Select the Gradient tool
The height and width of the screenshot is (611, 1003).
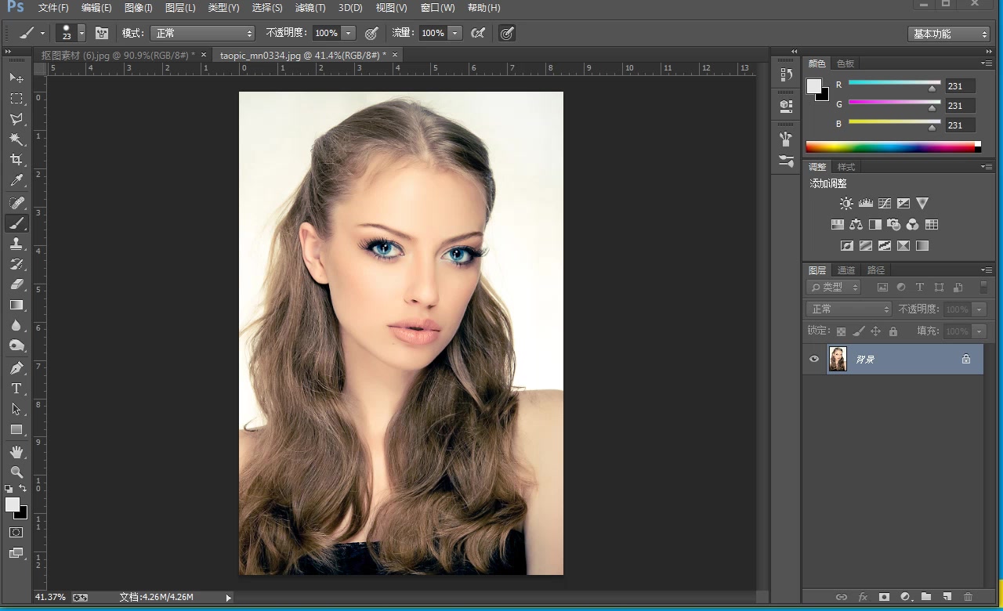16,305
